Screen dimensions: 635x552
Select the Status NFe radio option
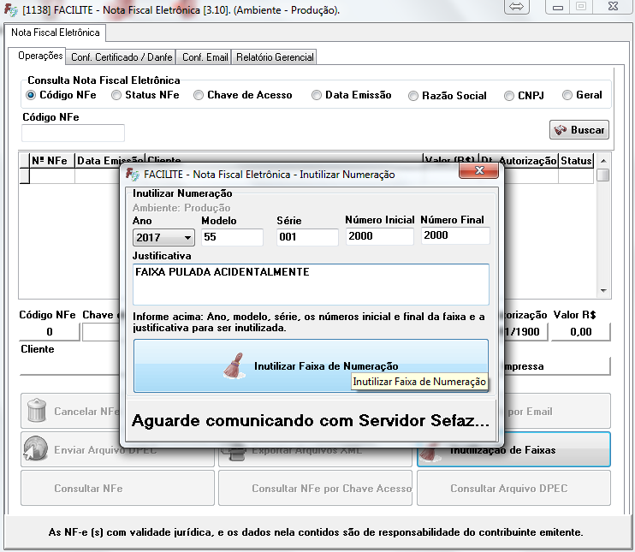click(117, 95)
